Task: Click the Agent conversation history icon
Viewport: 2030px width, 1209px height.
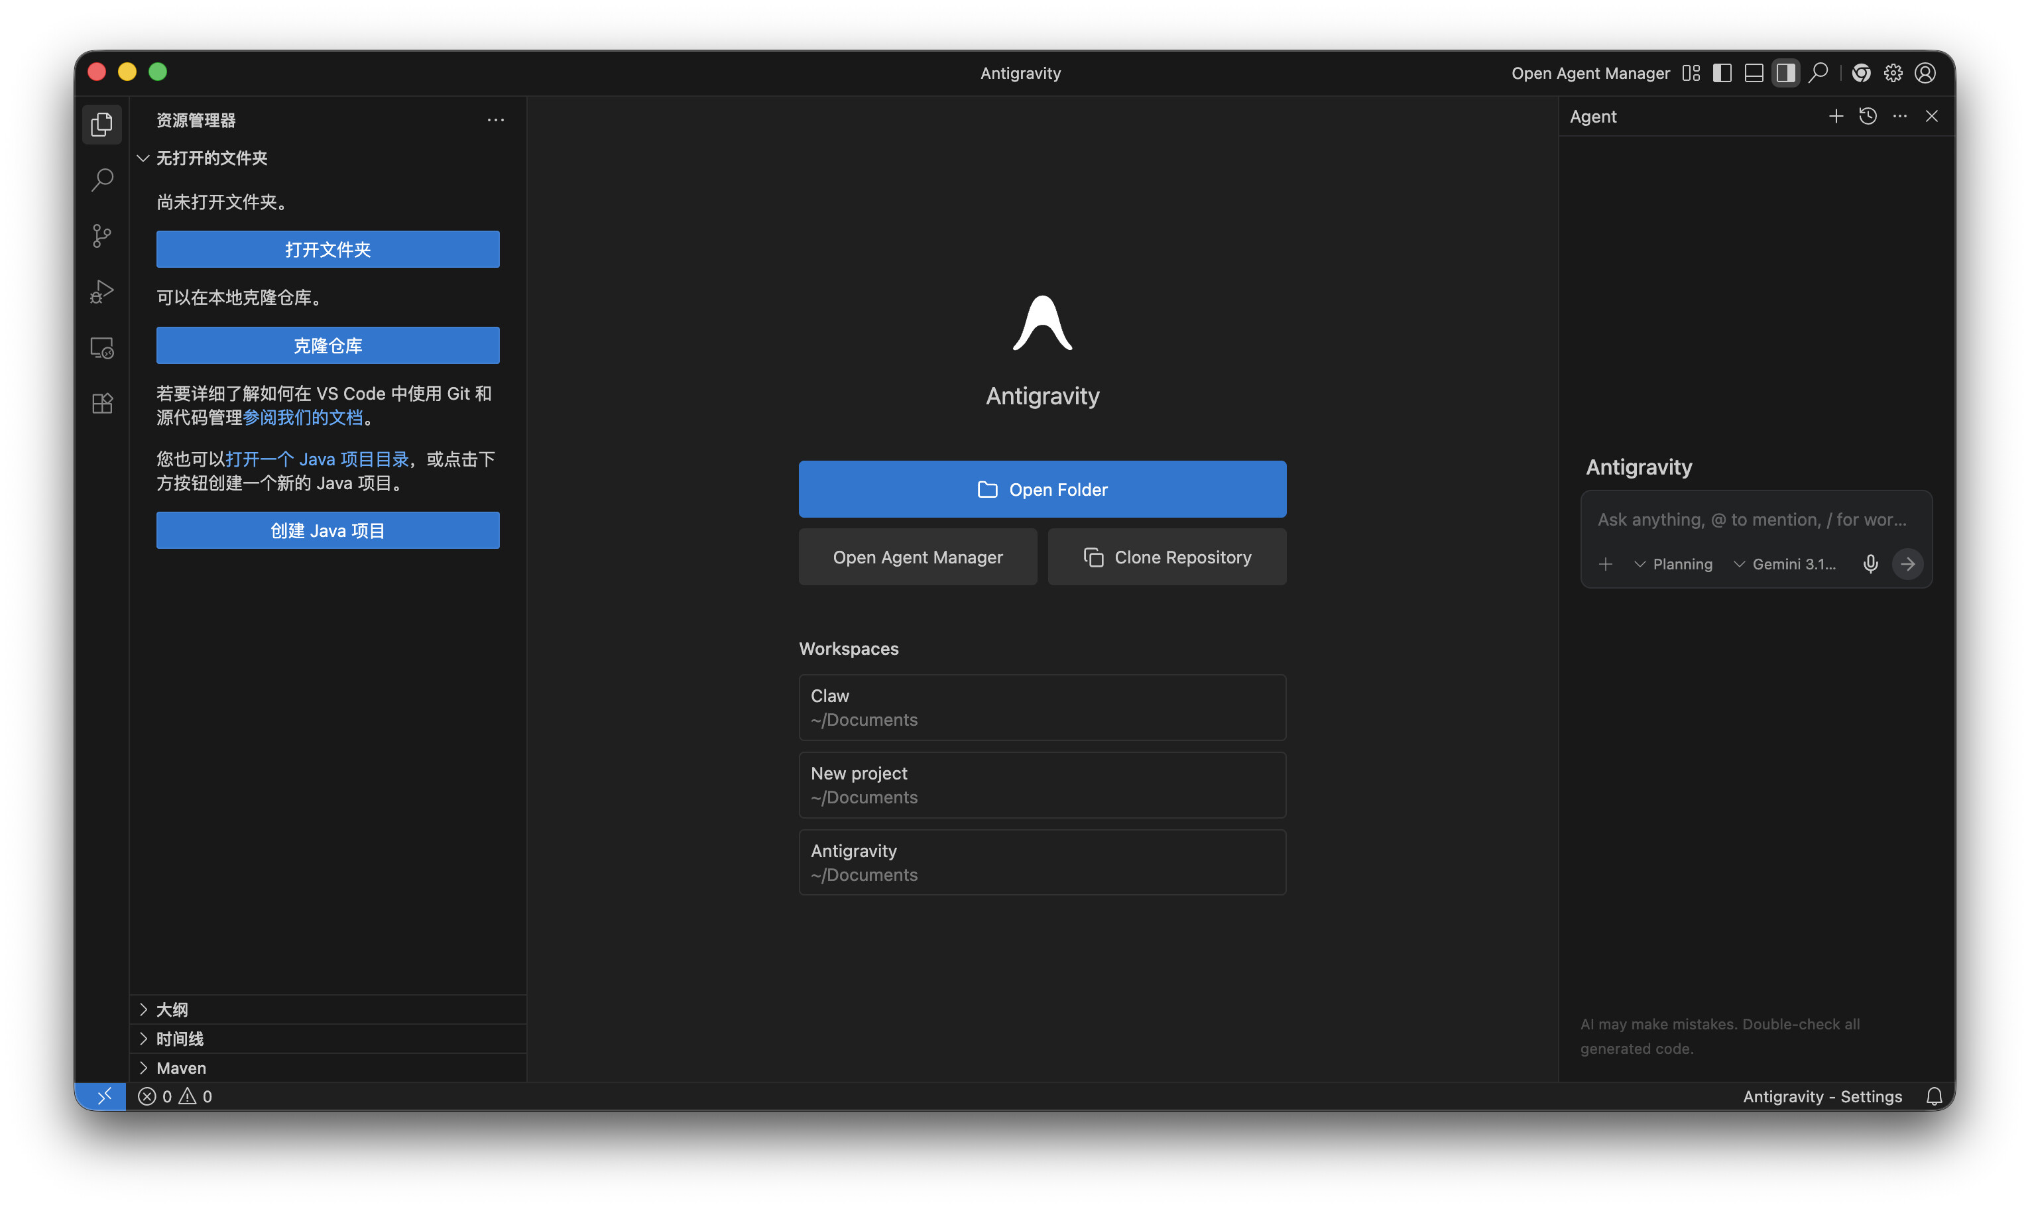Action: click(1868, 117)
